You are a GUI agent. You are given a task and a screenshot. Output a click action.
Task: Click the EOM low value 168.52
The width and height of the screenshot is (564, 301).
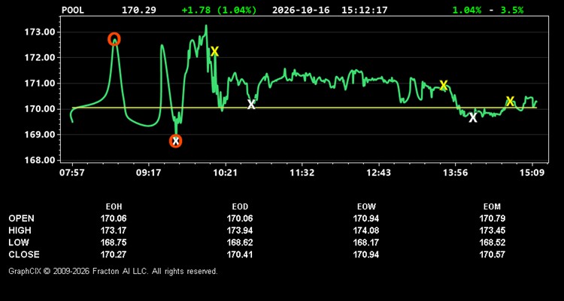click(x=493, y=242)
